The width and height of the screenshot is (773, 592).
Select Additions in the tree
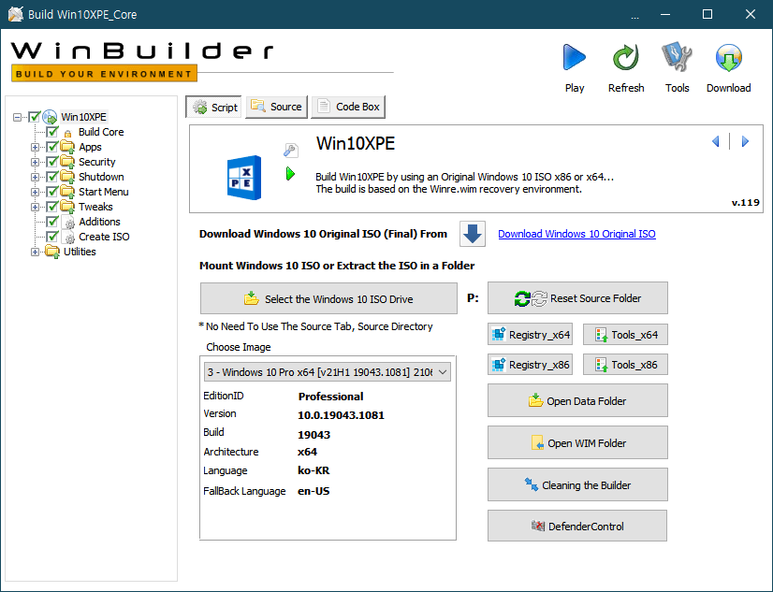(x=99, y=222)
